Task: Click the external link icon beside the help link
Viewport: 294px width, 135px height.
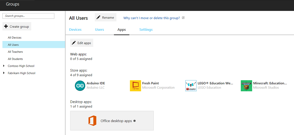Action: (x=183, y=18)
